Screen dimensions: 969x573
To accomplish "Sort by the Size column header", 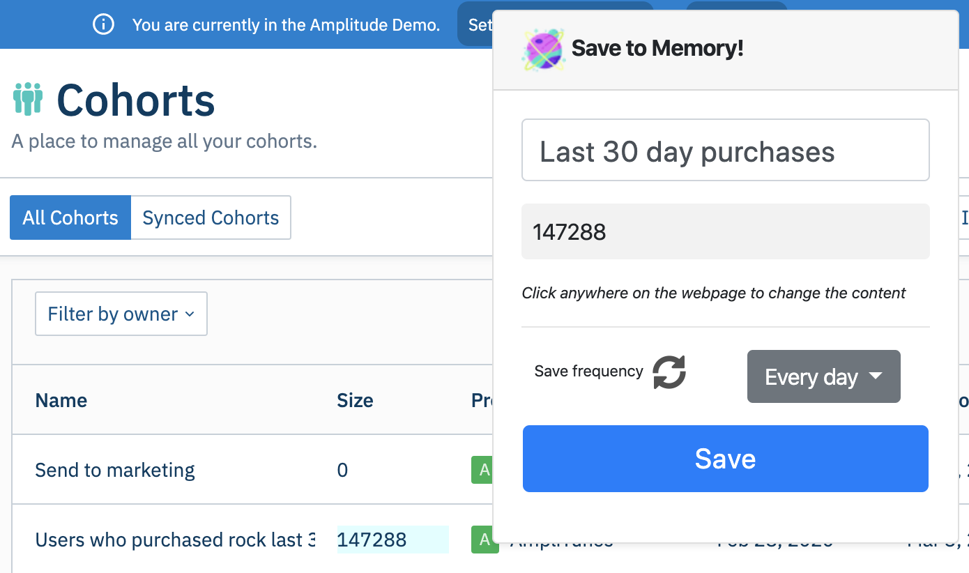I will (355, 401).
